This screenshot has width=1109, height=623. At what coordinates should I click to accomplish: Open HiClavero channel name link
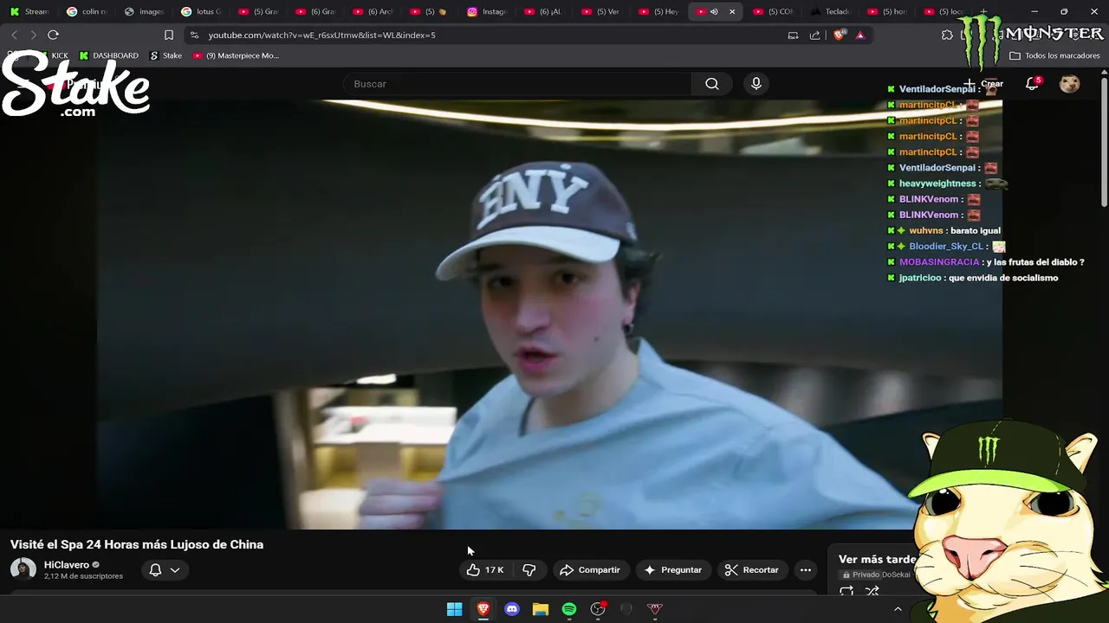(x=67, y=565)
